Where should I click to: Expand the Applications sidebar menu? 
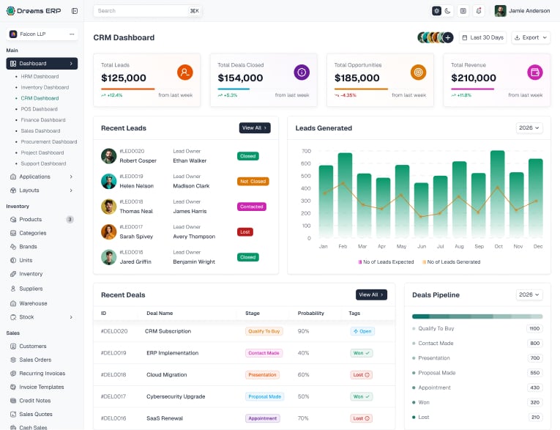[42, 177]
